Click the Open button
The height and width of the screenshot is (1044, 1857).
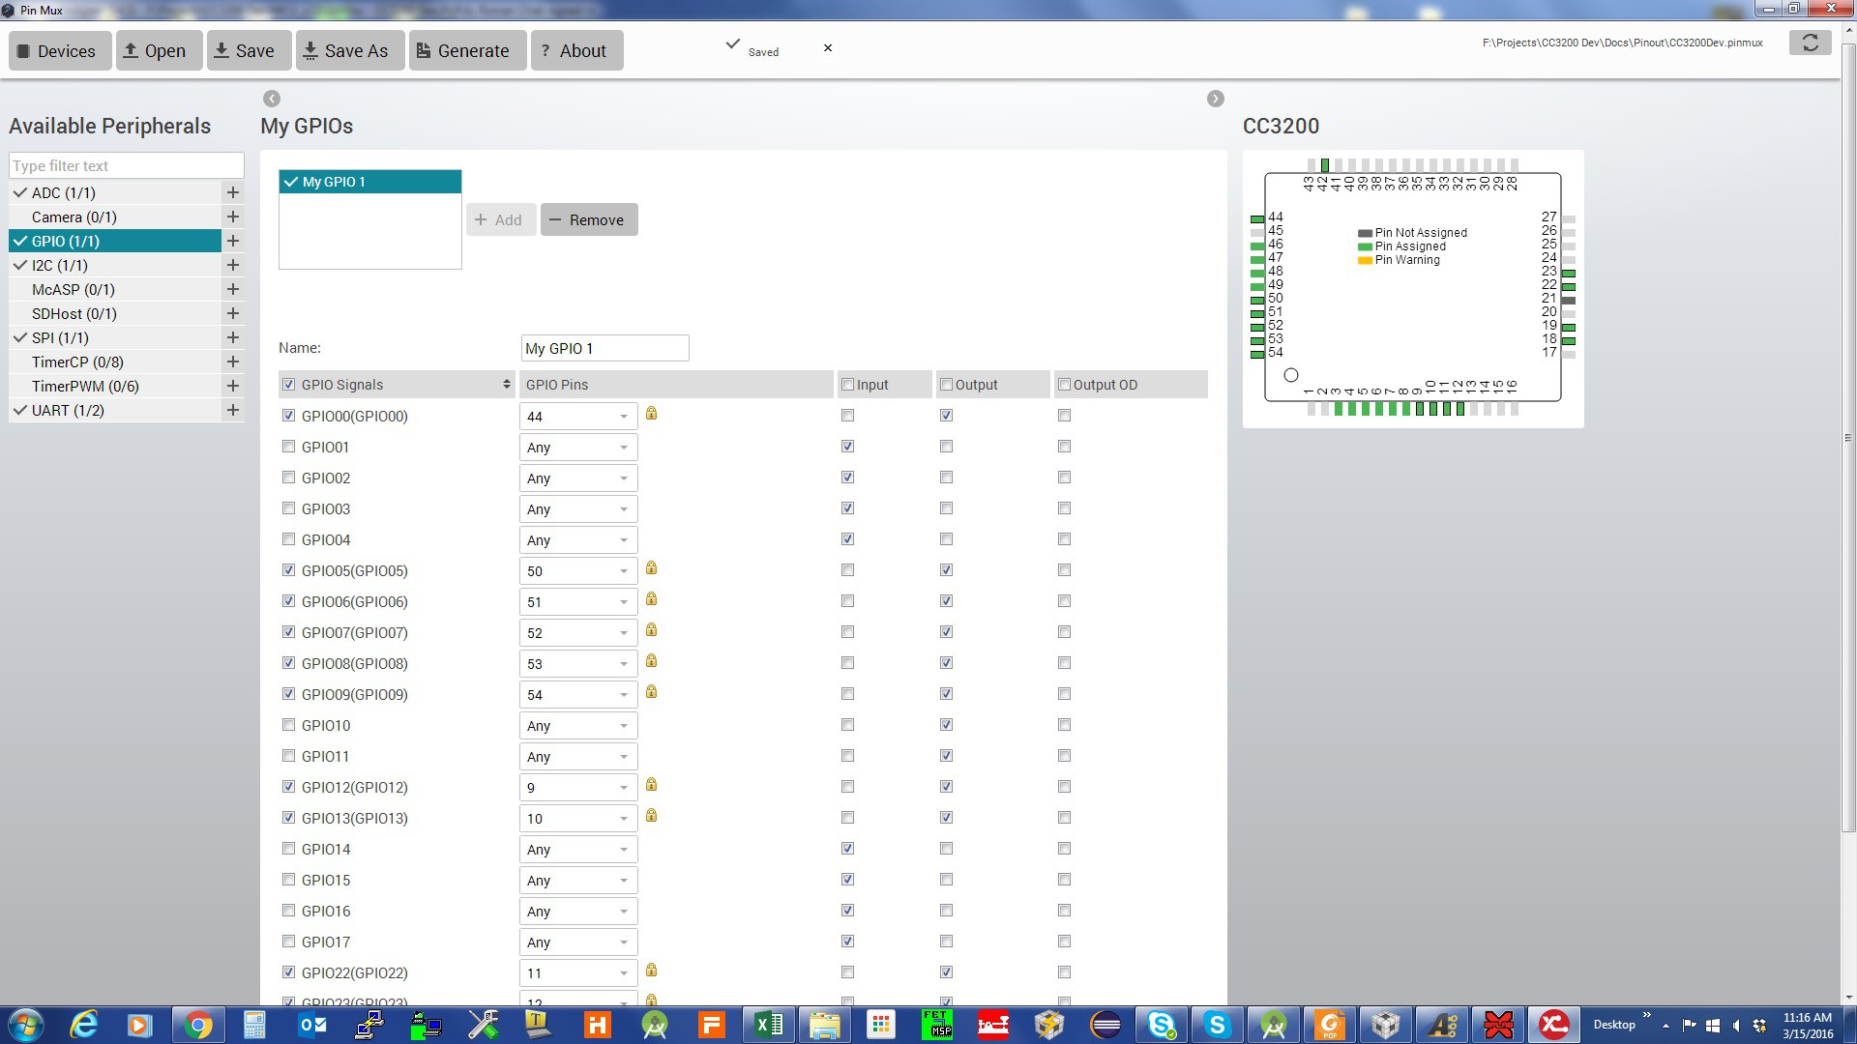coord(159,50)
